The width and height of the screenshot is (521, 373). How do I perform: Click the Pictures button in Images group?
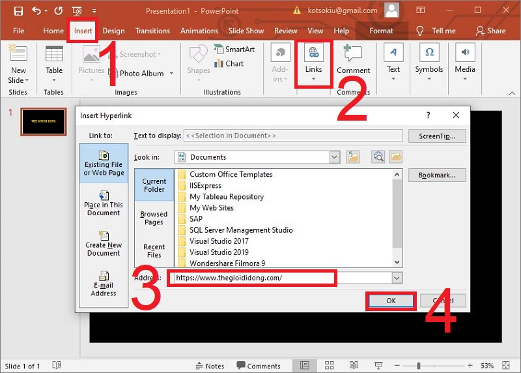click(91, 63)
